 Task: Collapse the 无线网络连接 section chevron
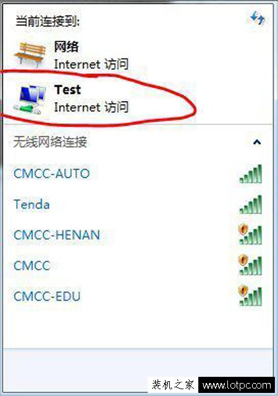tap(257, 142)
